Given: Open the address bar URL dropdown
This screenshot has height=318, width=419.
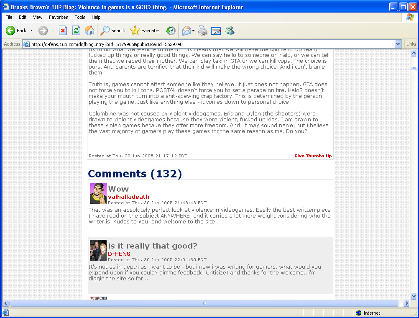Looking at the screenshot, I should coord(398,44).
